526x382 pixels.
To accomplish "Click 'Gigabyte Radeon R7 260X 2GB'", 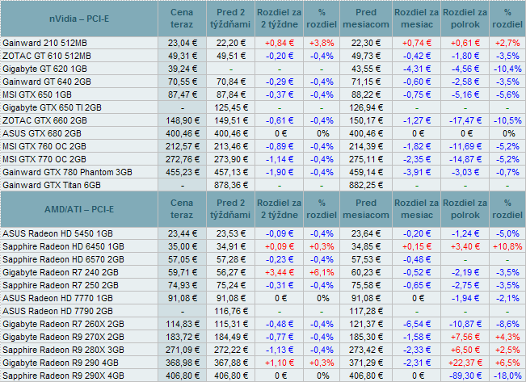I will (x=63, y=324).
